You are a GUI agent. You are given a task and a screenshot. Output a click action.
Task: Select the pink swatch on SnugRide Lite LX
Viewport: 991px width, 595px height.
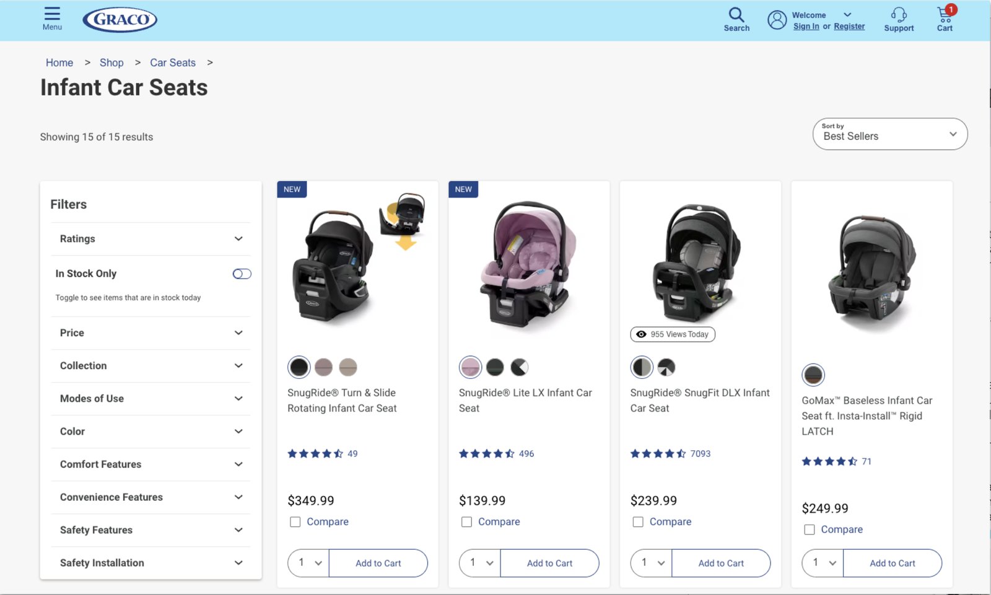470,367
